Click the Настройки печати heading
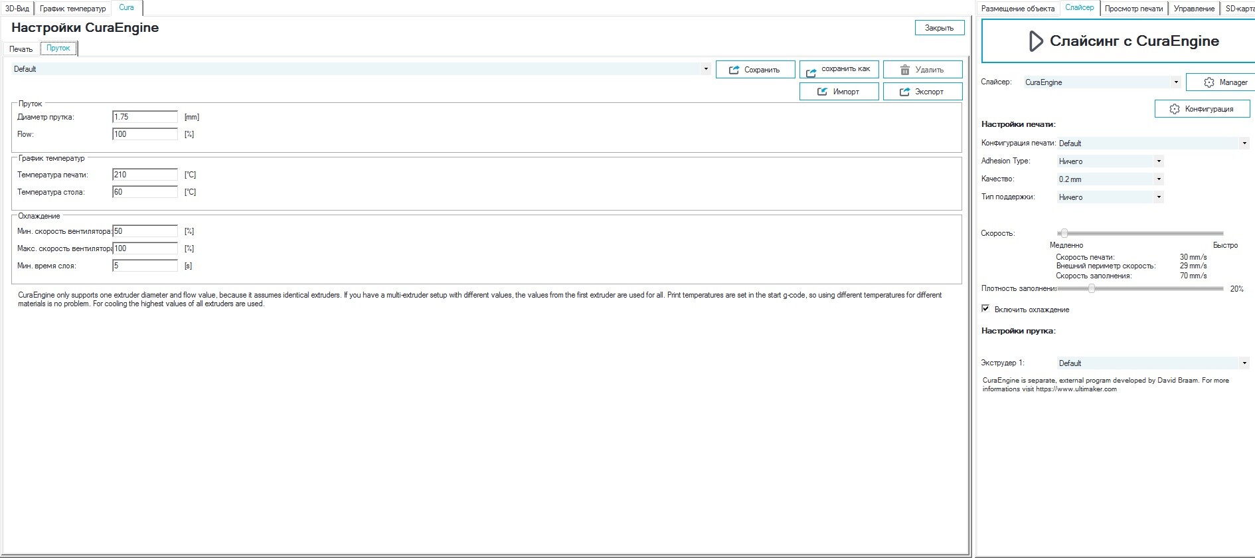The image size is (1255, 558). [1019, 124]
